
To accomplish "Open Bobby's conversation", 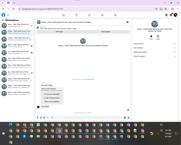I will pos(17,87).
